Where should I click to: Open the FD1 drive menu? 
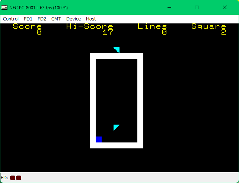(x=28, y=19)
